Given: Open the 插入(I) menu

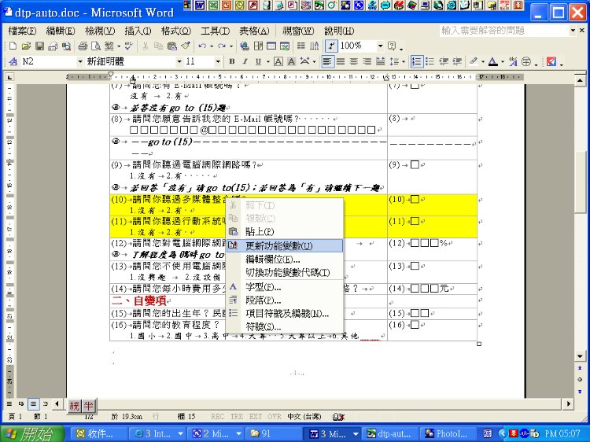Looking at the screenshot, I should tap(138, 31).
